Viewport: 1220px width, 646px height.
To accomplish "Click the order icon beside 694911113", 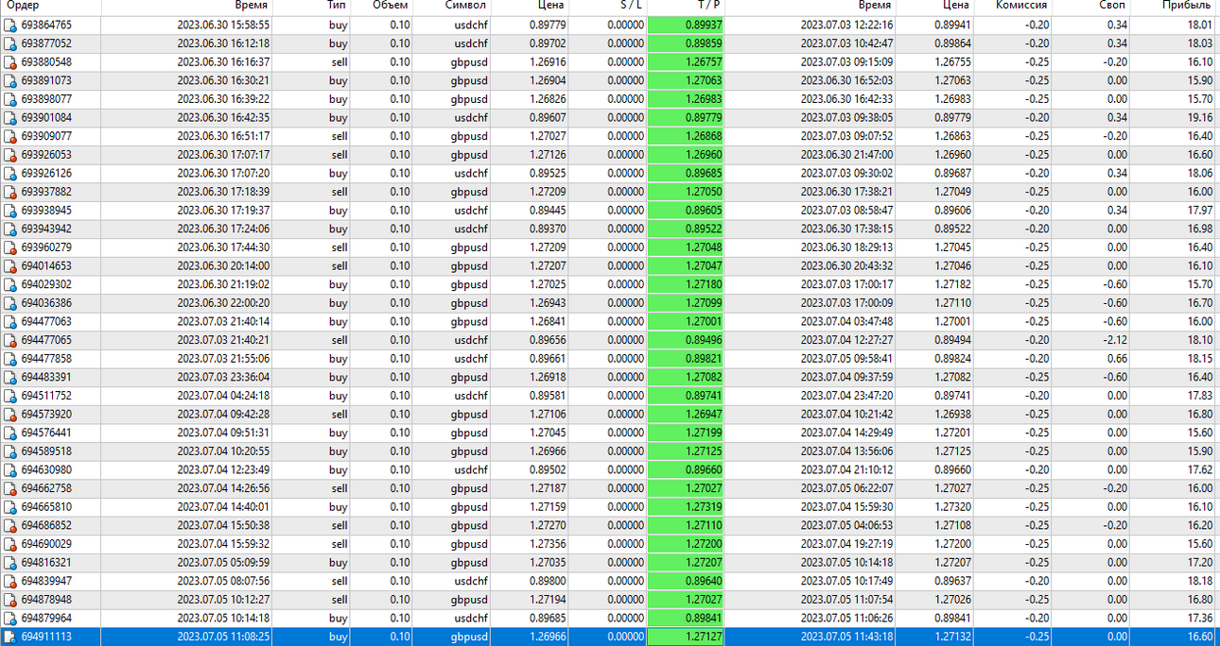I will coord(10,637).
